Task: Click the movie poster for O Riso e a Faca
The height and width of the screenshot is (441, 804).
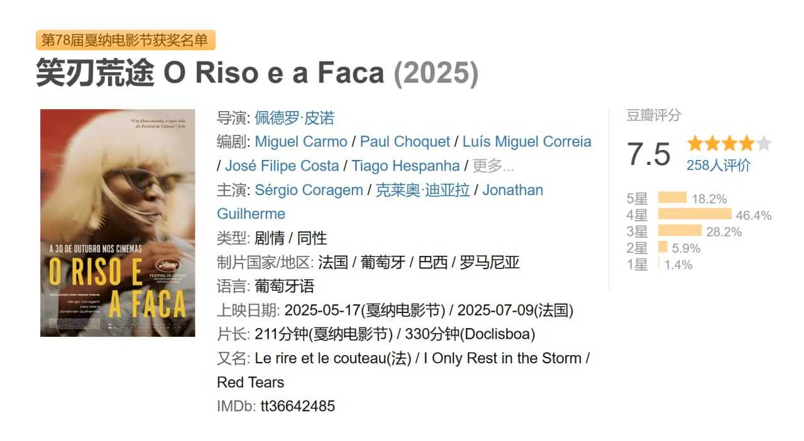Action: pos(116,223)
